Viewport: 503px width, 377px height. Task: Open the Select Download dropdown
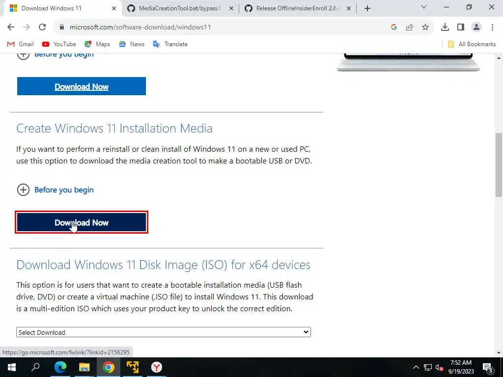164,332
